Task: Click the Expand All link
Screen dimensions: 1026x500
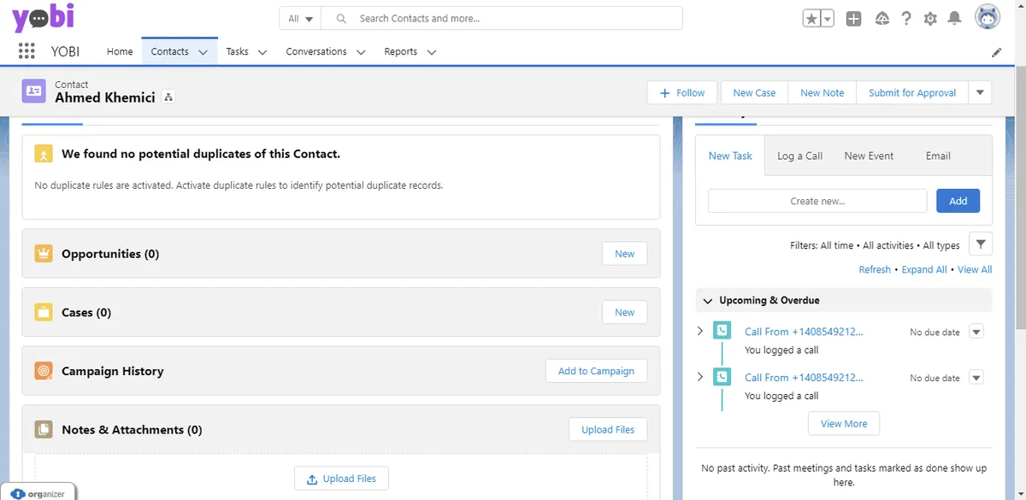Action: [924, 269]
